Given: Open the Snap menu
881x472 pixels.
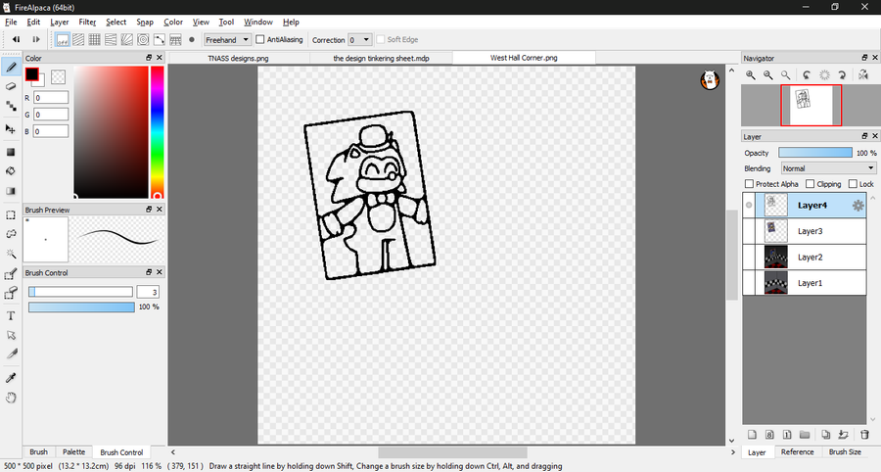Looking at the screenshot, I should [145, 22].
